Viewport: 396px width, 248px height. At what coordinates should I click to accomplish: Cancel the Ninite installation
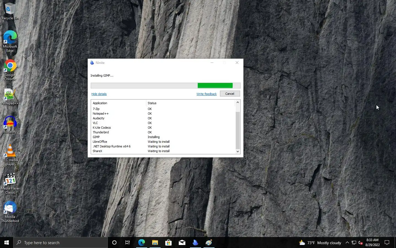230,94
